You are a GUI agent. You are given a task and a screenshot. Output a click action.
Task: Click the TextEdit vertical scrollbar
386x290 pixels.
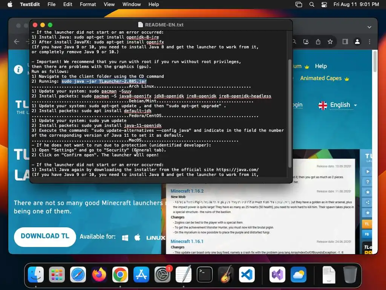coord(290,113)
